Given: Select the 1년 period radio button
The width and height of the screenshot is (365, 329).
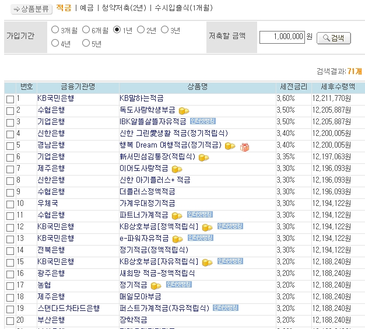Looking at the screenshot, I should tap(117, 30).
